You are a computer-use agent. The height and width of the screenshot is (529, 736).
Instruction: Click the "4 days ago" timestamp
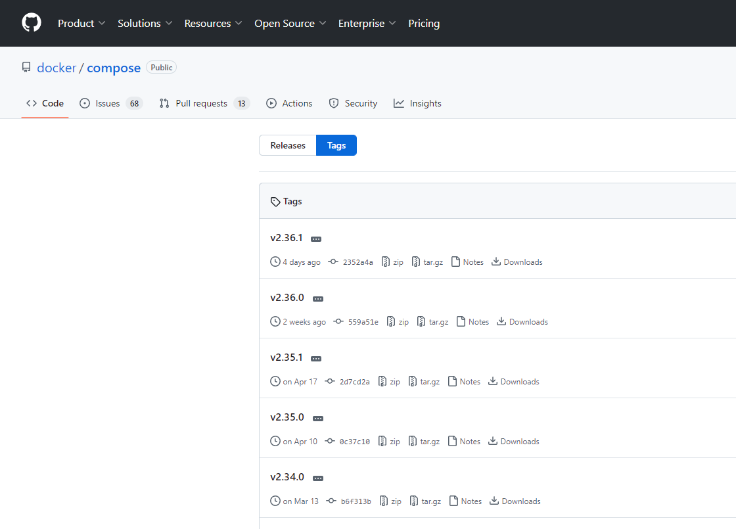[x=302, y=262]
